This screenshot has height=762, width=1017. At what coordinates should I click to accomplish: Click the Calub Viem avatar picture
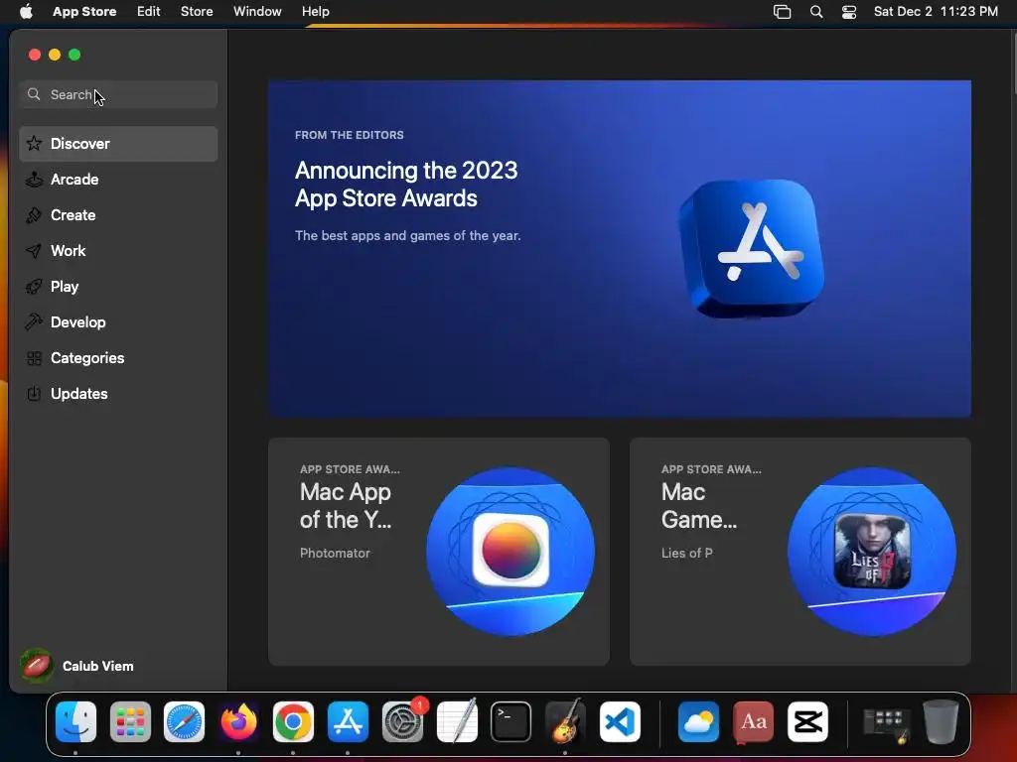click(x=37, y=666)
